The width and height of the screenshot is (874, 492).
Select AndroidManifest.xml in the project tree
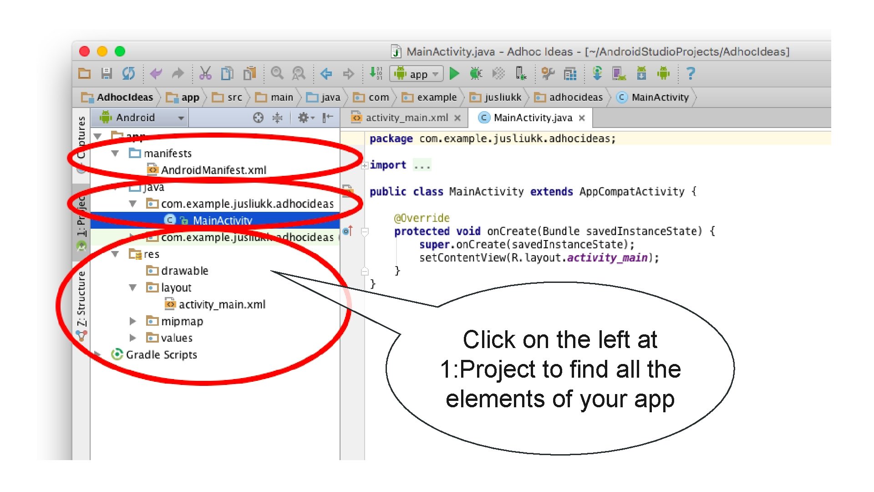click(x=213, y=170)
